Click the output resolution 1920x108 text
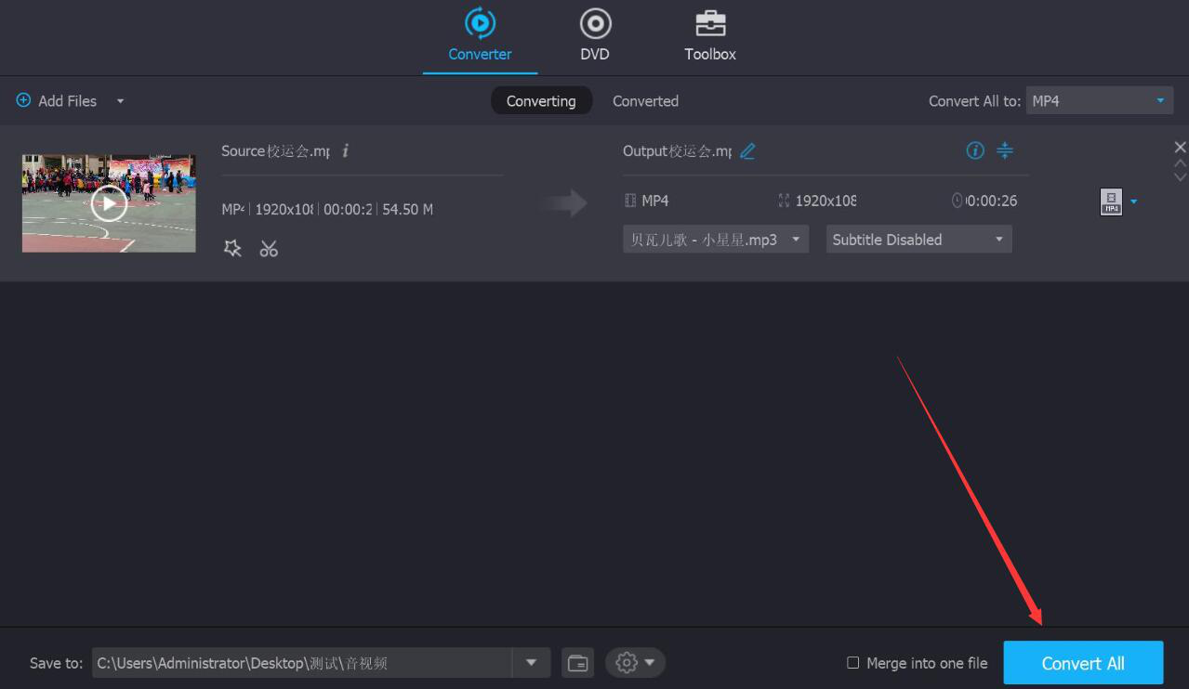 pos(826,201)
